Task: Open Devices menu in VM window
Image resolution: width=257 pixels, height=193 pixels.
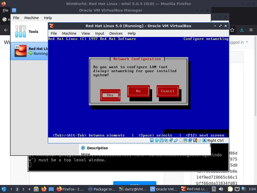Action: click(x=116, y=33)
